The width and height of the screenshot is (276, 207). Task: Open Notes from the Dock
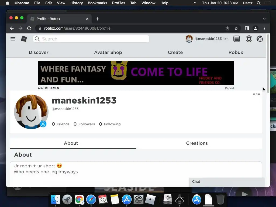[x=115, y=200]
